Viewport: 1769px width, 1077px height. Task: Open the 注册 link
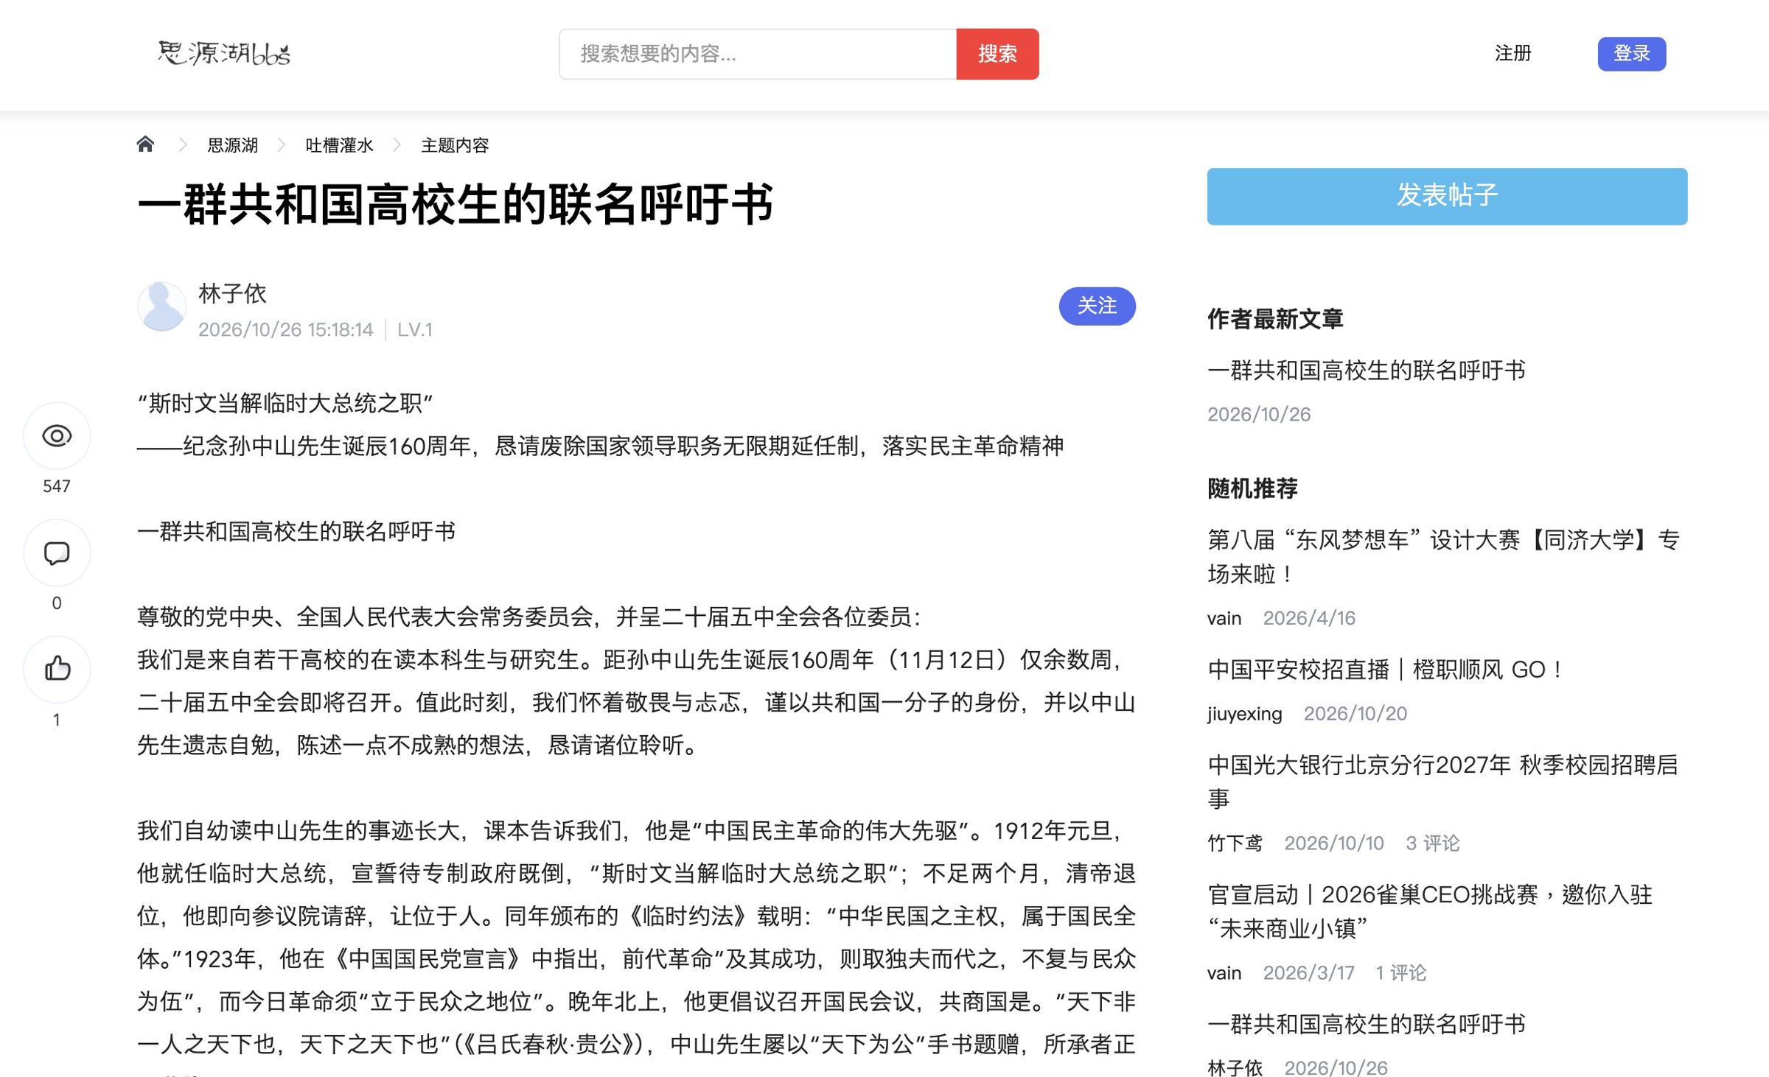pos(1513,53)
